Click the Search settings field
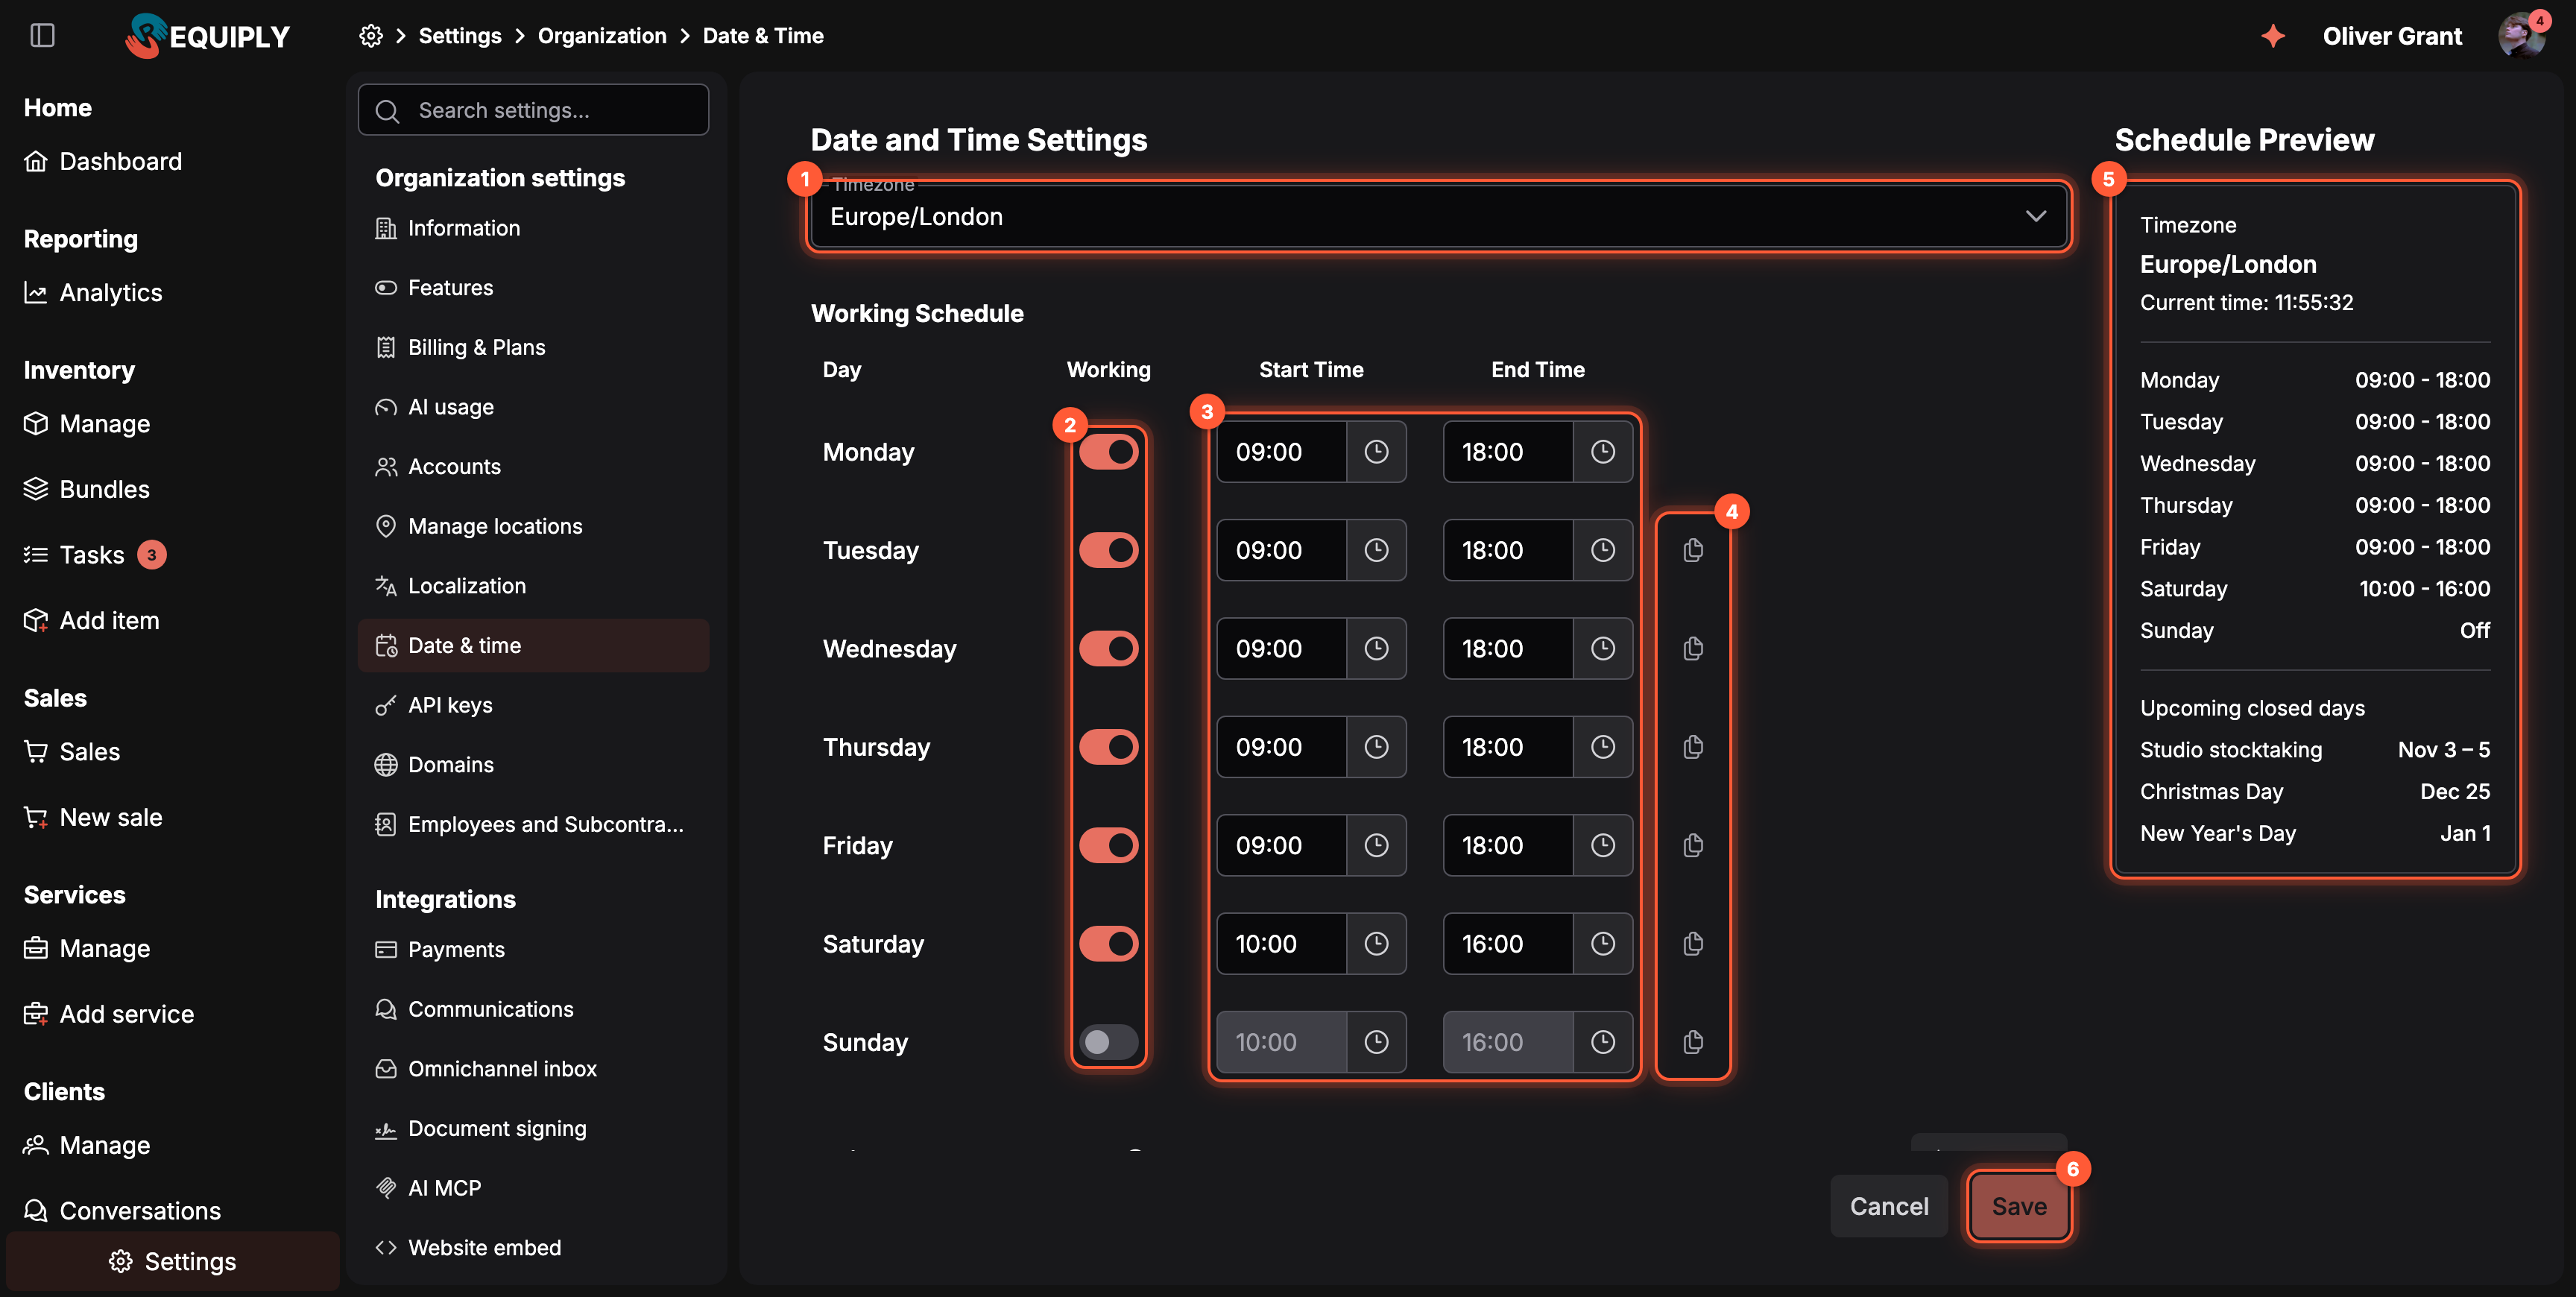 click(x=533, y=110)
